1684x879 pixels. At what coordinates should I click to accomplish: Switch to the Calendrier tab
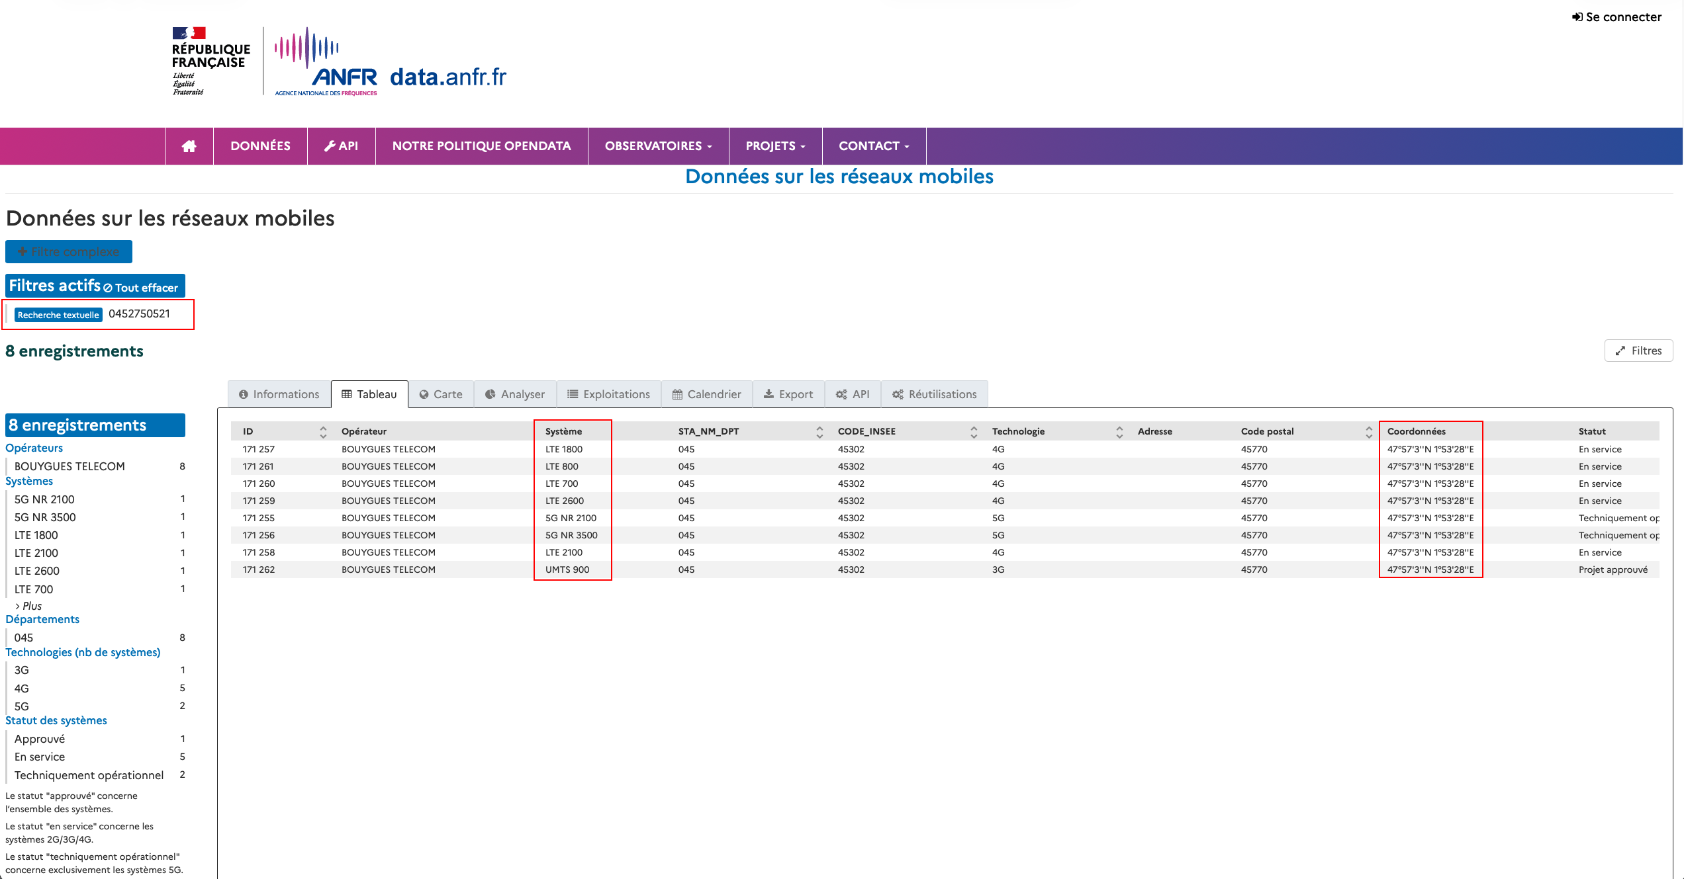click(706, 394)
